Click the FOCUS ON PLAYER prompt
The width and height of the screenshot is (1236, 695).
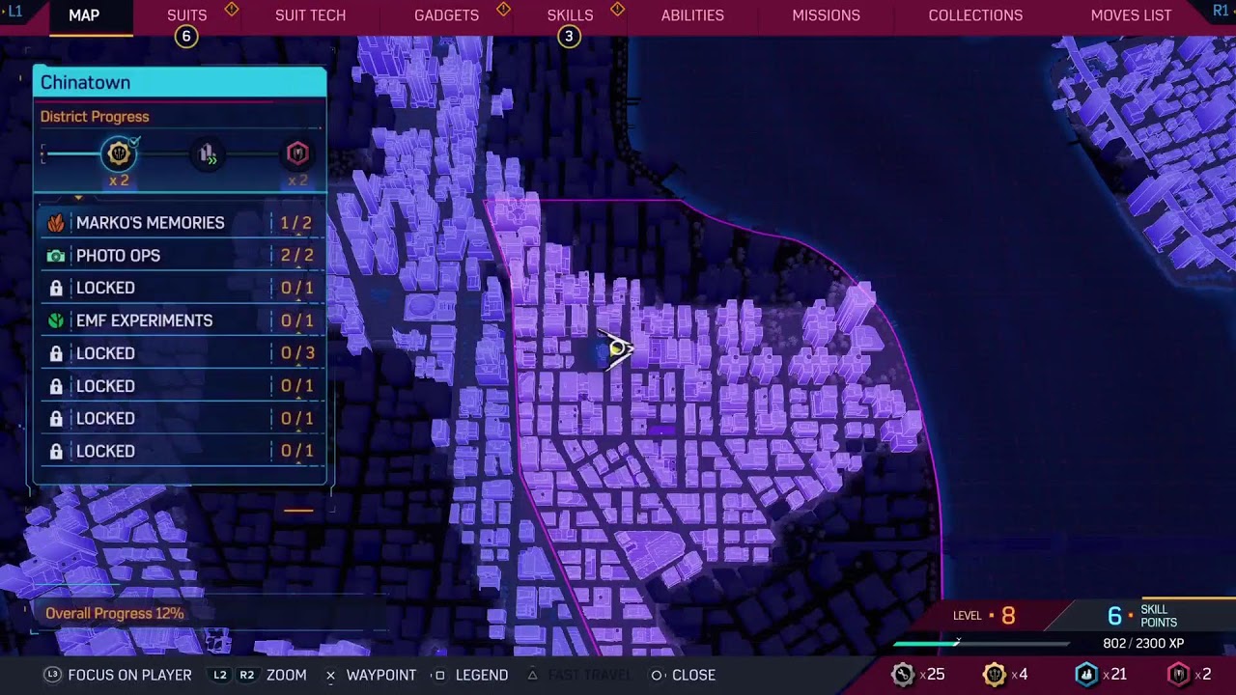point(117,675)
